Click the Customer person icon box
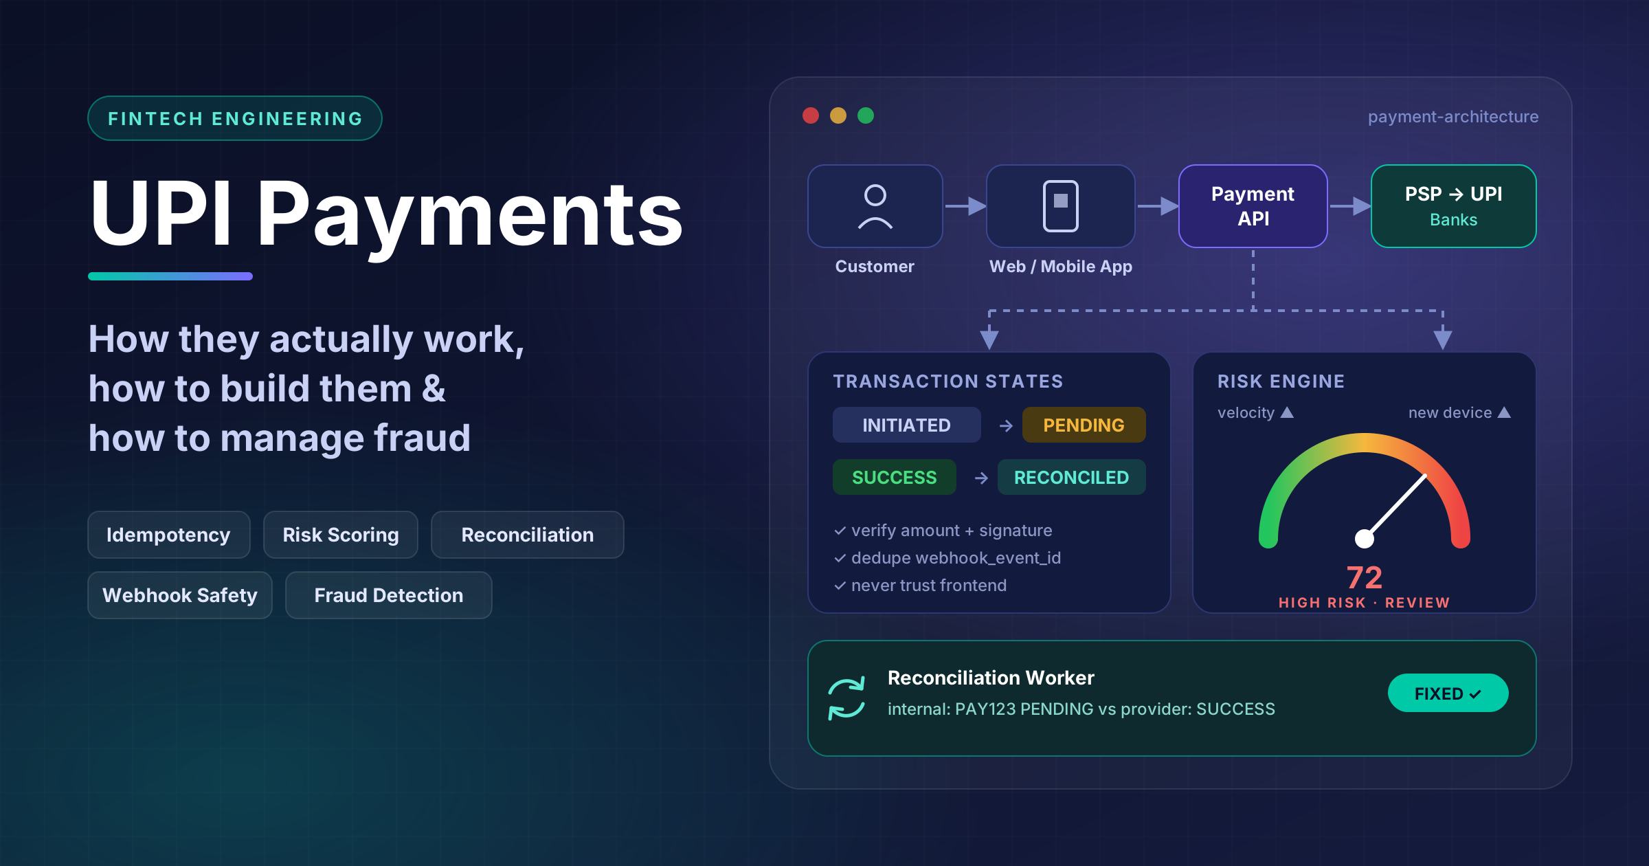 pos(875,206)
